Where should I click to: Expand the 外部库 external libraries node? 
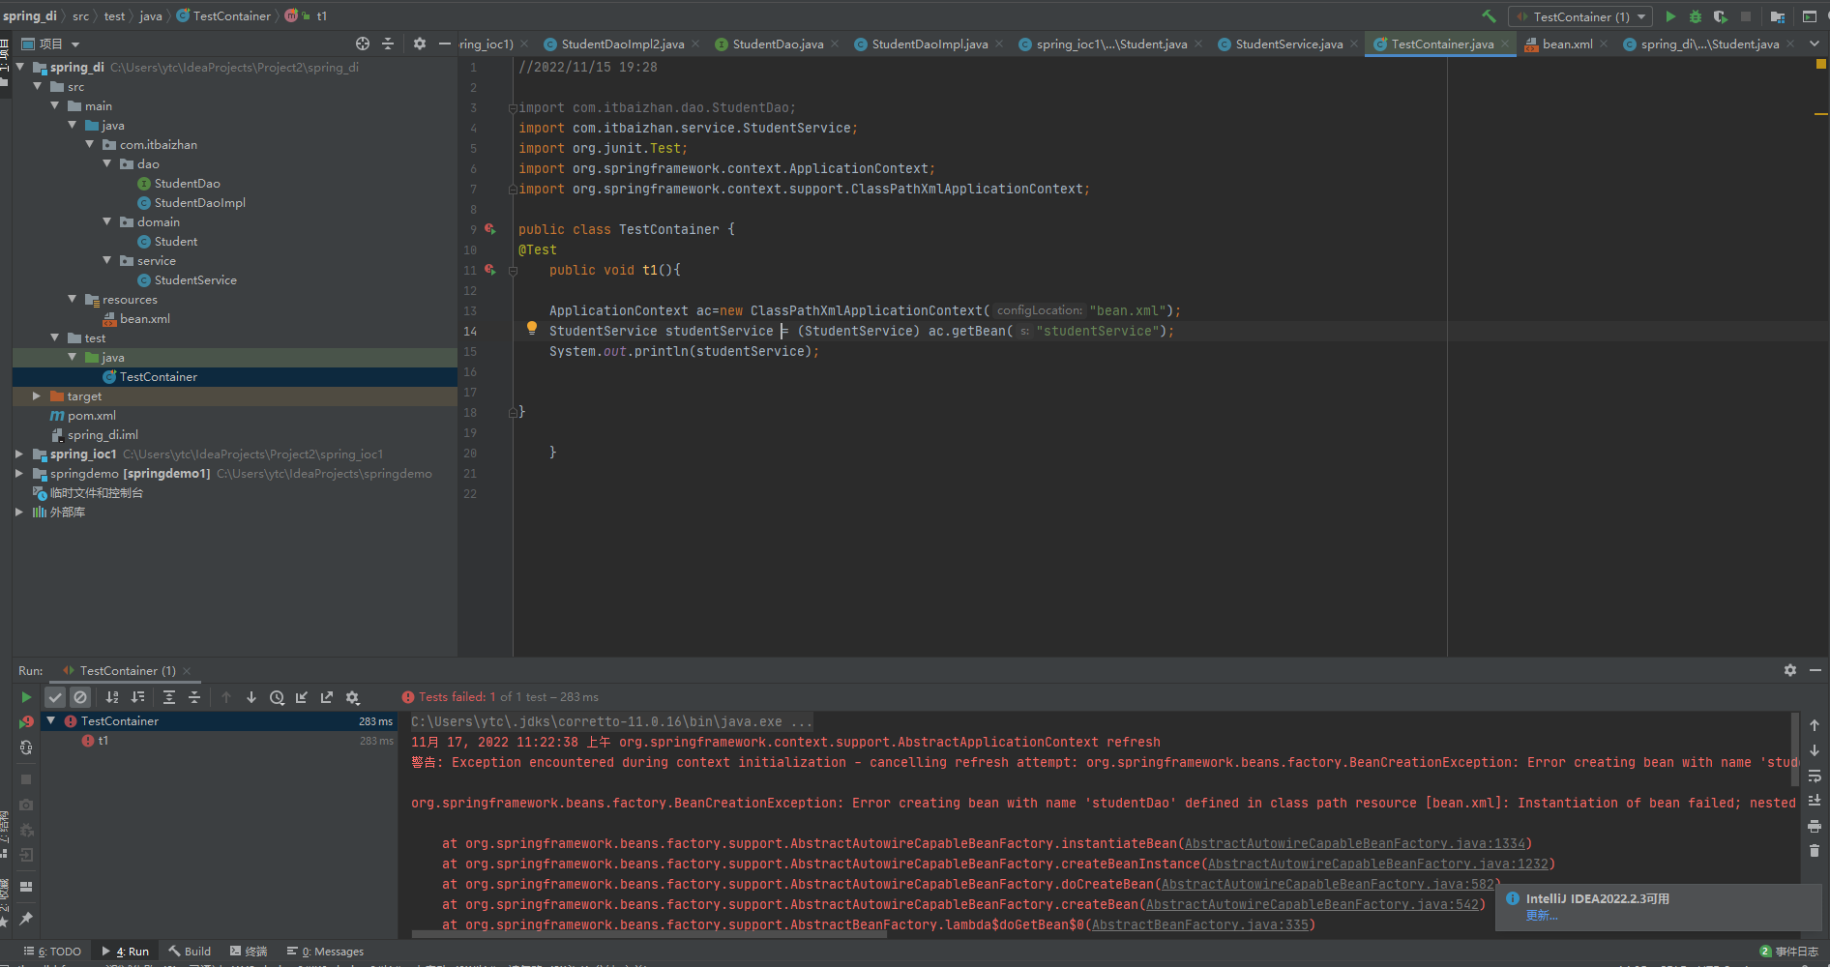click(x=19, y=512)
